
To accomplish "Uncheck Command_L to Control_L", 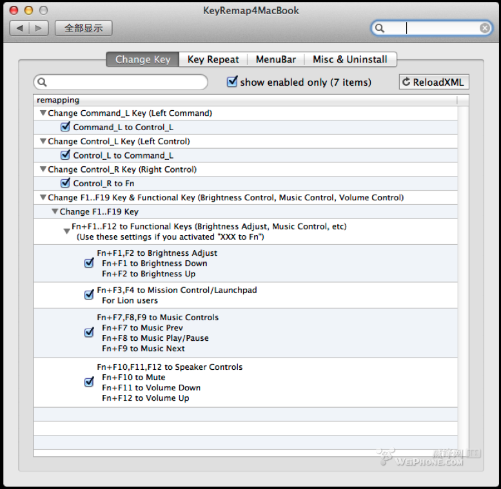I will (65, 127).
